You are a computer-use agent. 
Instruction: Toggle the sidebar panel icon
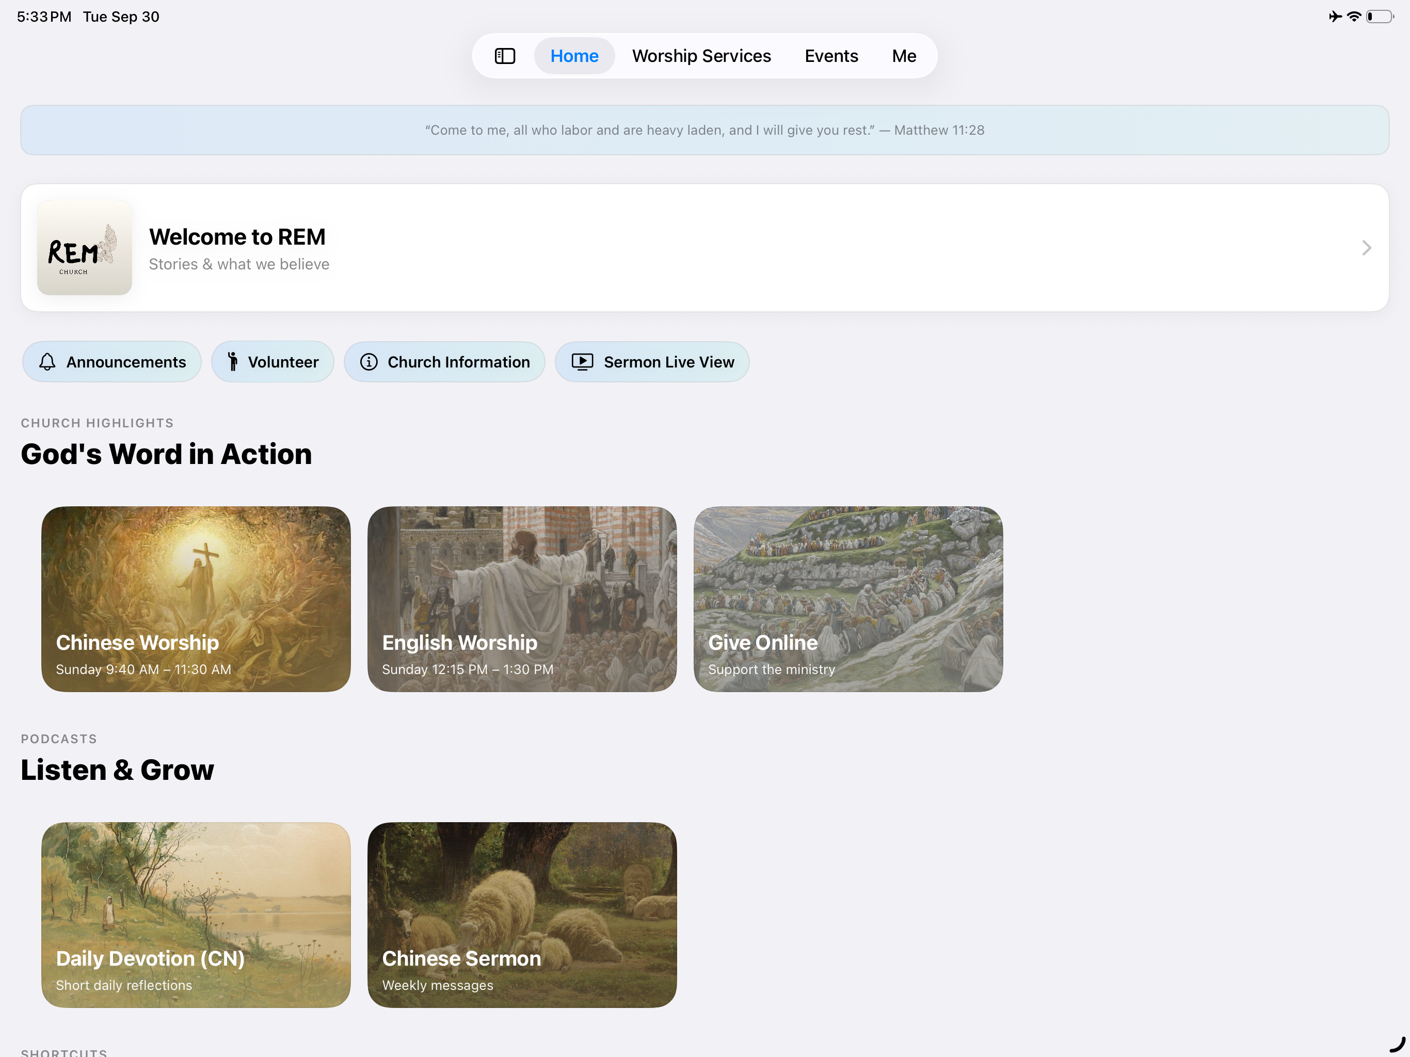(x=505, y=56)
